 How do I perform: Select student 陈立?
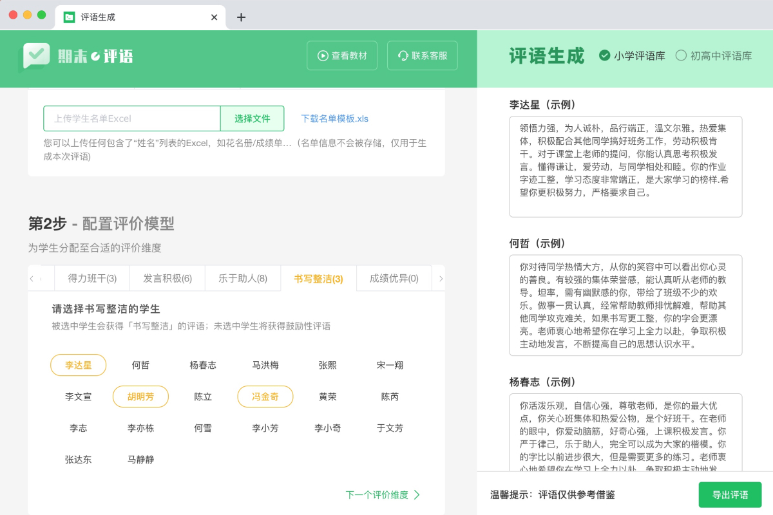point(203,397)
